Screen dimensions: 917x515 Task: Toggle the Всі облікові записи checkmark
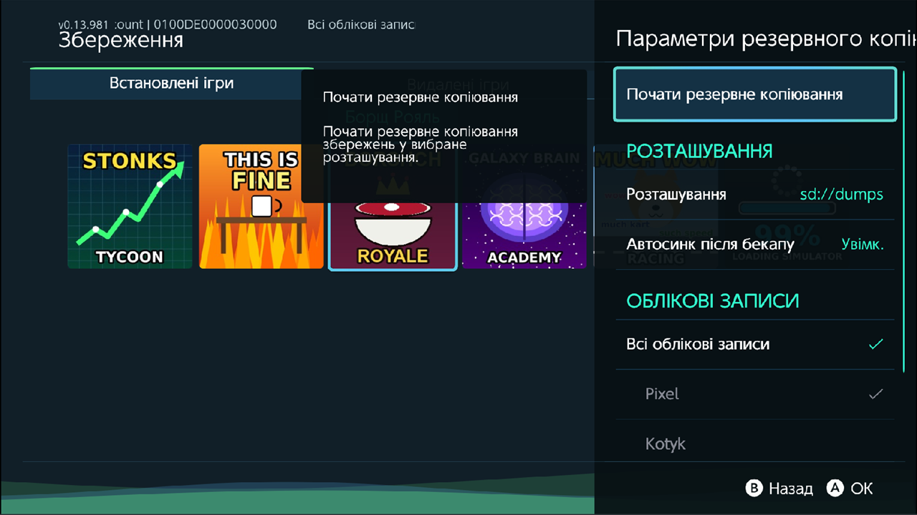click(x=875, y=345)
